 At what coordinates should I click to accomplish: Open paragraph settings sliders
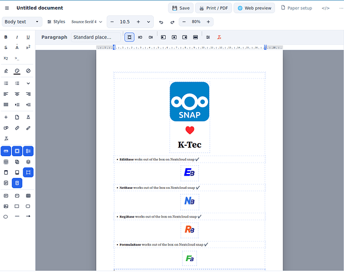(208, 37)
